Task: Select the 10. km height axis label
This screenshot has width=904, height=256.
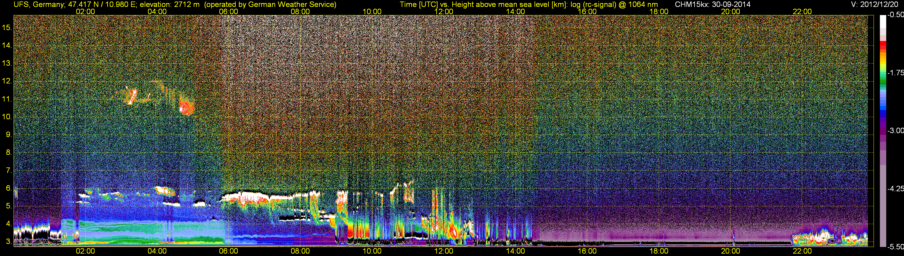Action: coord(7,117)
